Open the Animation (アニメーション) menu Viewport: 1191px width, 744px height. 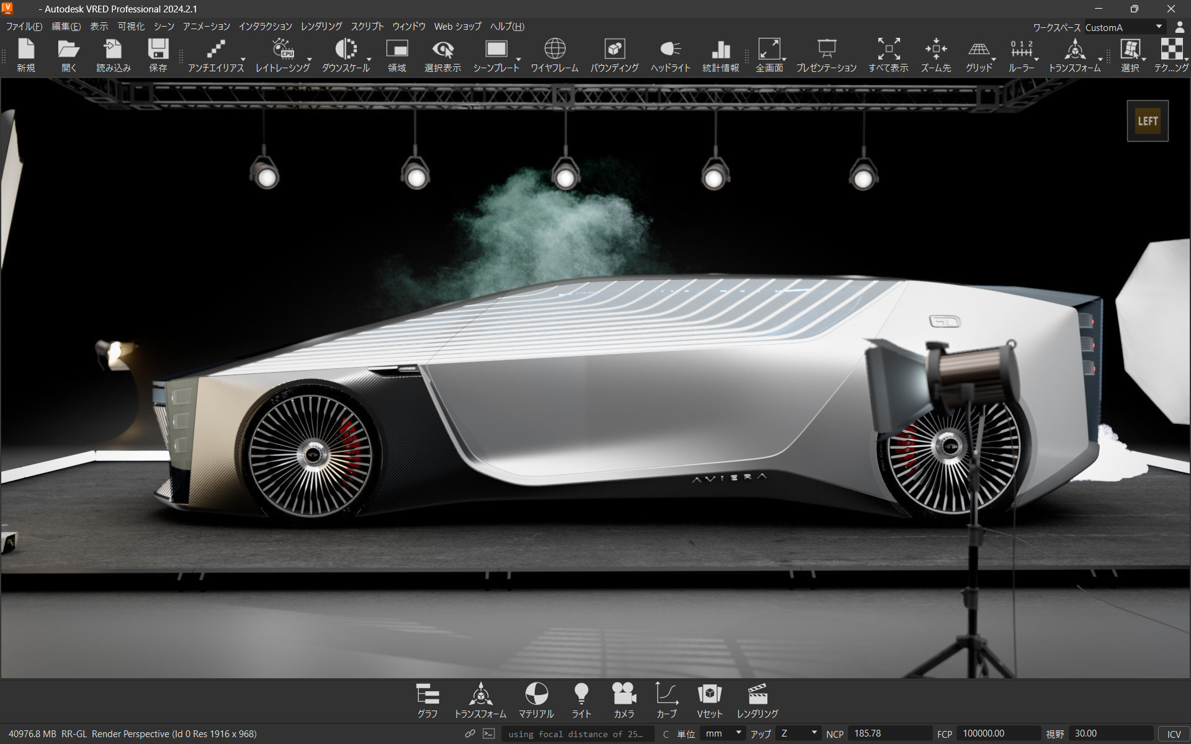click(x=206, y=27)
